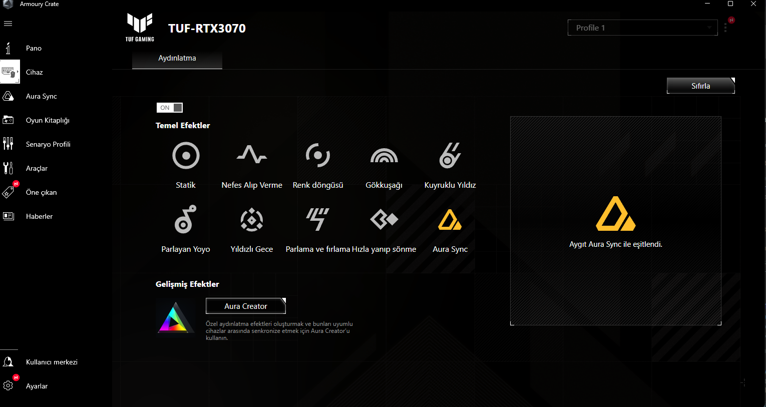The image size is (766, 407).
Task: Click the Aygıt Aura Sync ile eşitlendi message
Action: (616, 244)
